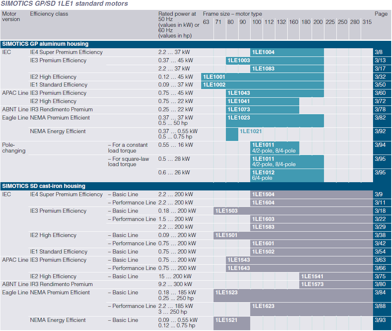Go to page 3/9
Screen dimensions: 392x331
coord(378,195)
